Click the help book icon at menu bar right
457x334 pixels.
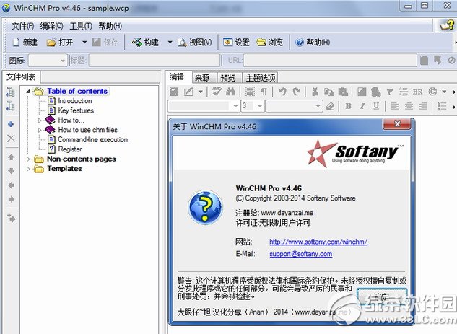coord(447,26)
